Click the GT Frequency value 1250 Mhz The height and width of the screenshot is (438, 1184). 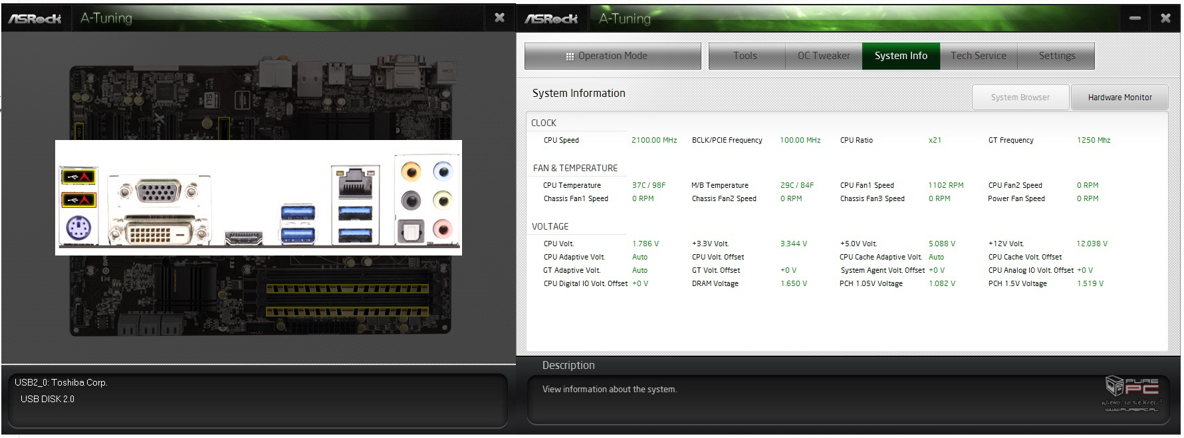pos(1094,140)
